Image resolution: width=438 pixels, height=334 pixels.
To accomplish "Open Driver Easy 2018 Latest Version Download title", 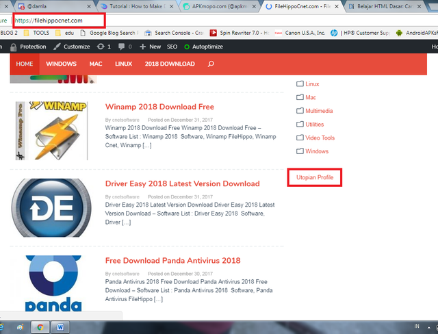I will pos(183,183).
